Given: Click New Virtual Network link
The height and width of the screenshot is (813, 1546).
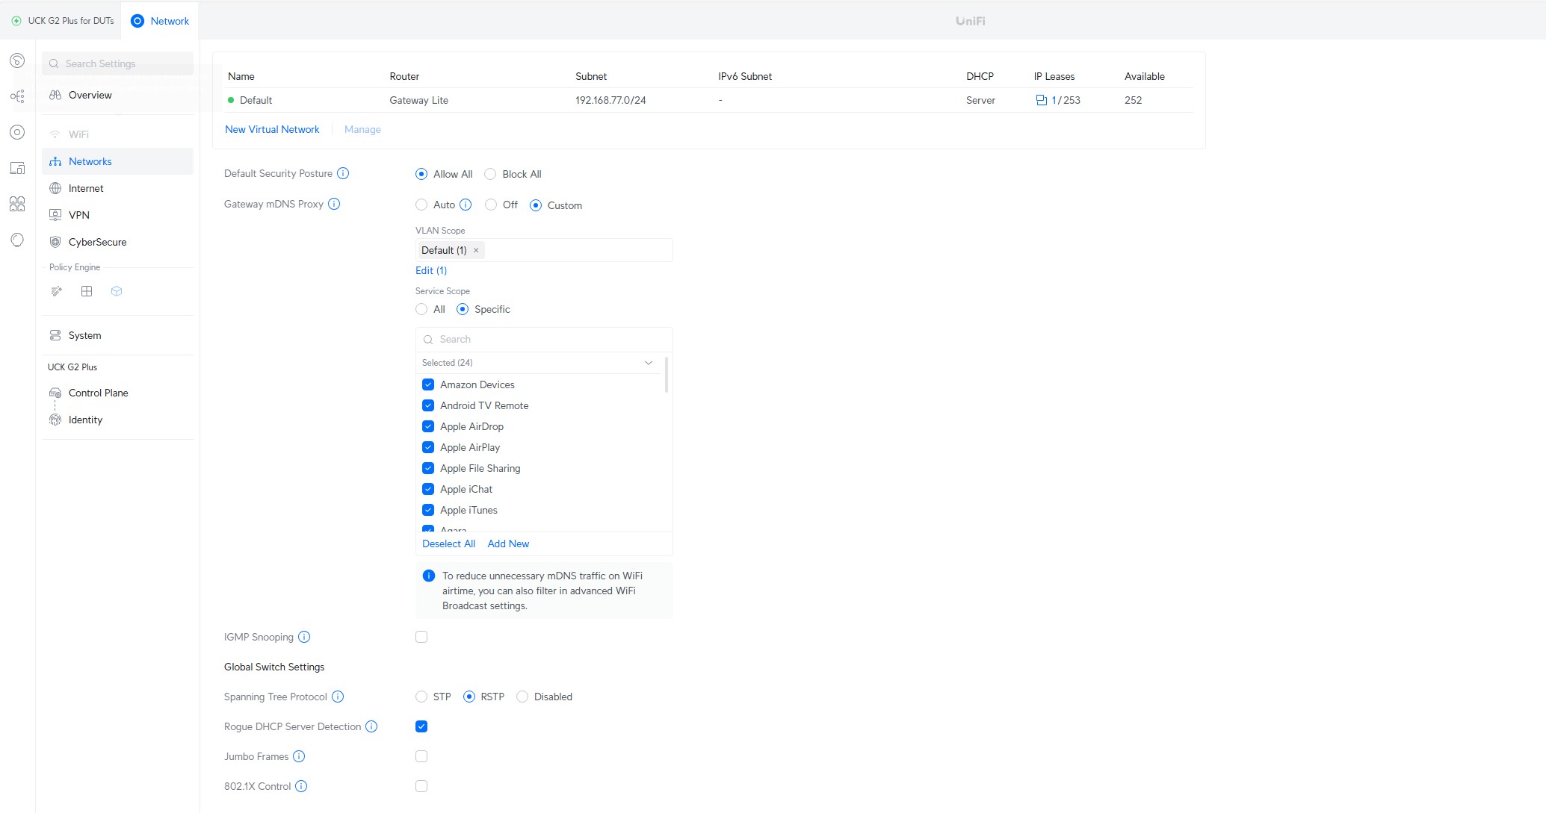Looking at the screenshot, I should coord(272,129).
